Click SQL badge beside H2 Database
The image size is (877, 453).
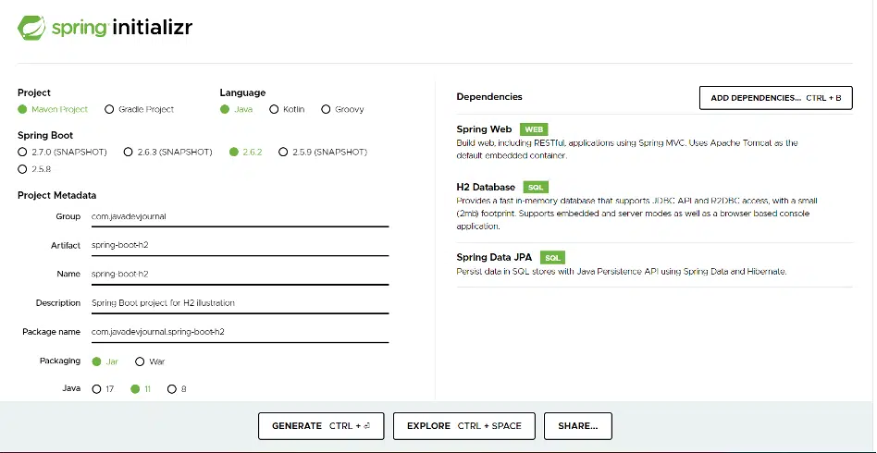point(536,188)
